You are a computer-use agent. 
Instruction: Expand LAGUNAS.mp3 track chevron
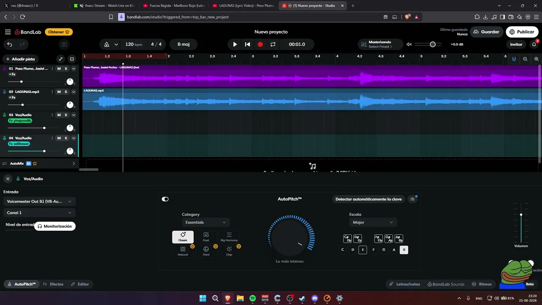point(73,92)
